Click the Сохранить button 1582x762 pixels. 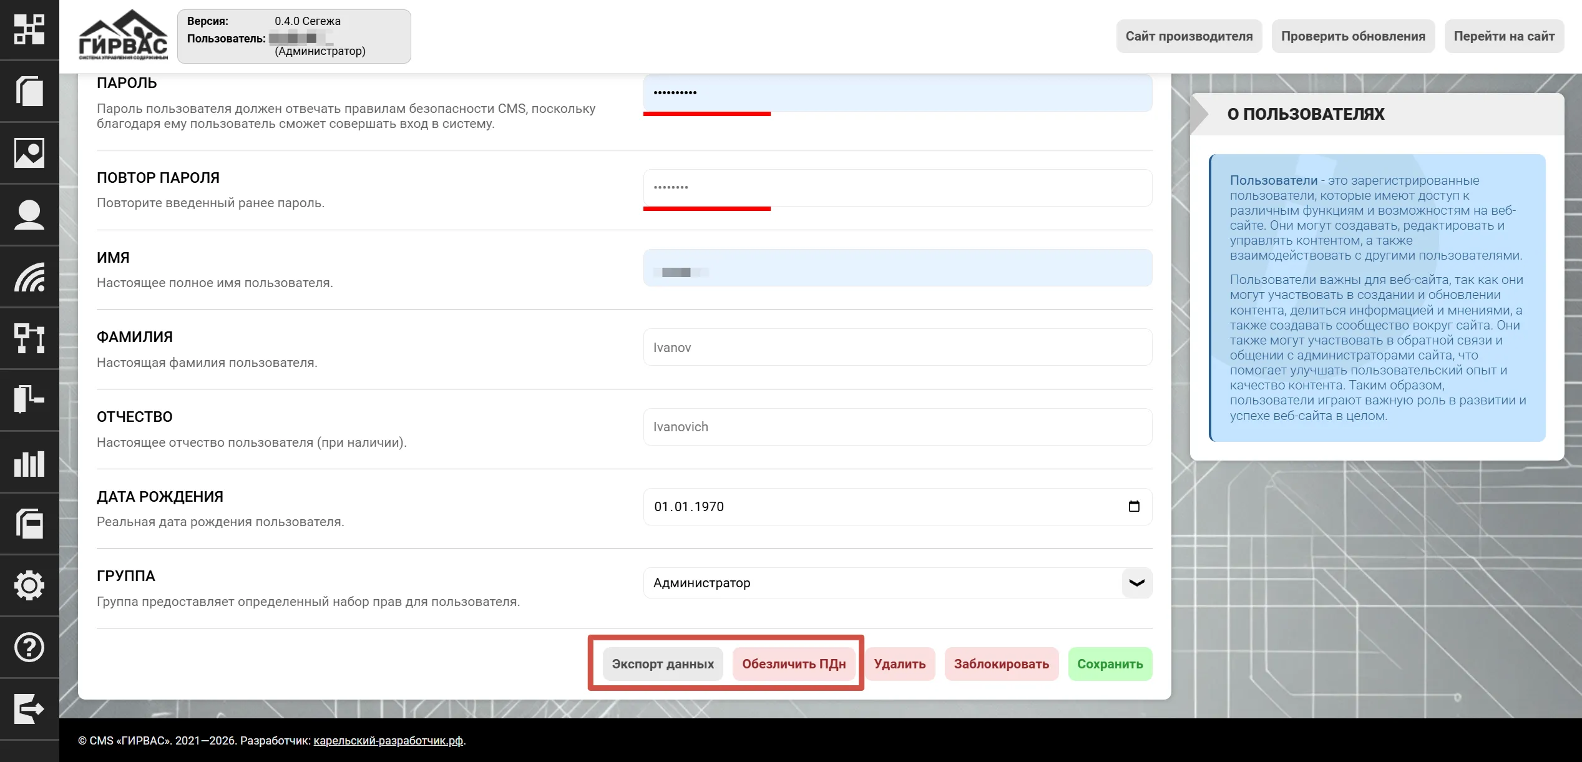point(1110,664)
